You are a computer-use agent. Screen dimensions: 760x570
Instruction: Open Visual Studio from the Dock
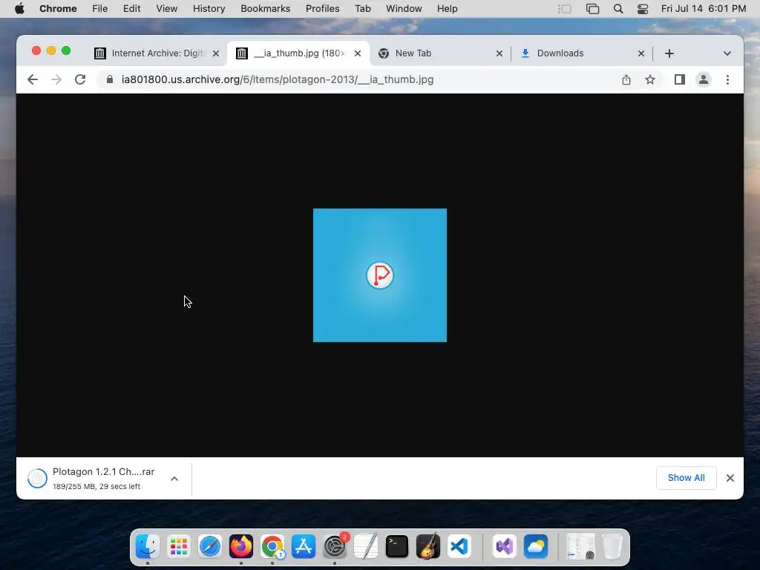(505, 547)
